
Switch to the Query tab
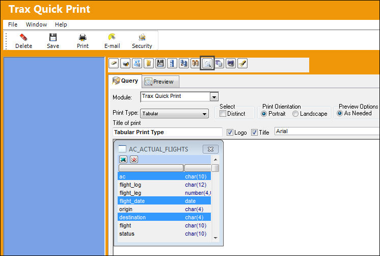point(125,81)
